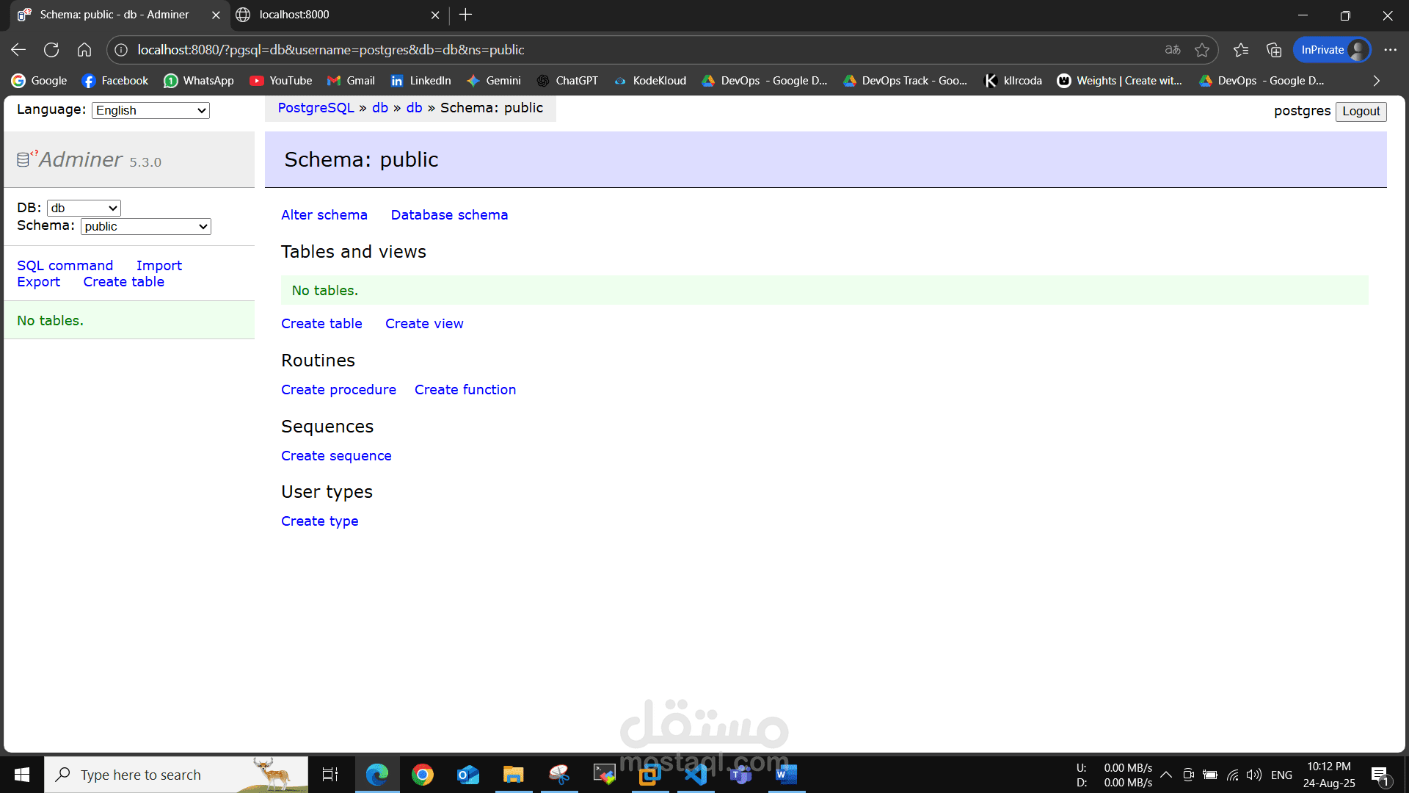Open Gmail bookmark
The height and width of the screenshot is (793, 1409).
click(x=351, y=81)
